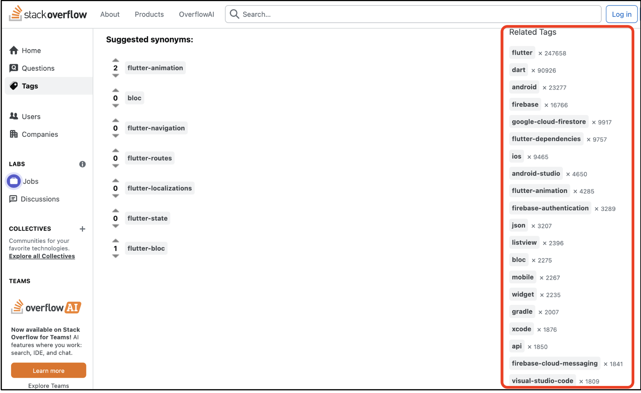Open the Explore Teams link
The height and width of the screenshot is (393, 641).
click(x=49, y=386)
